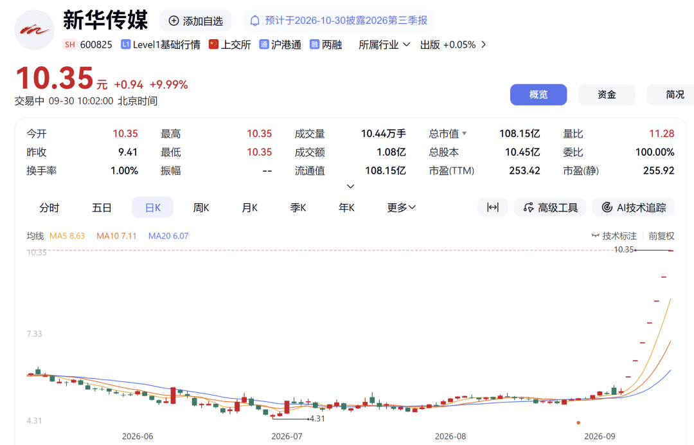Toggle the 技术标注 chart annotations
The image size is (694, 445).
[x=614, y=236]
